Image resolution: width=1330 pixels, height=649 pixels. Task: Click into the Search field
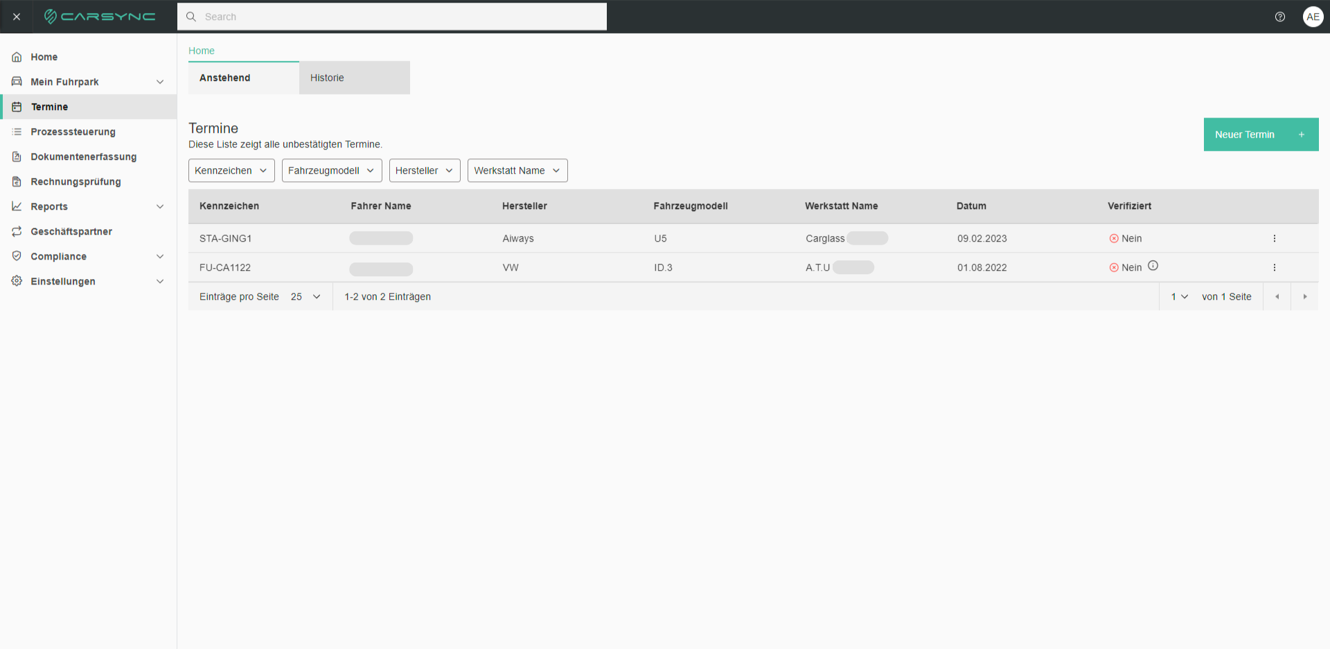click(x=392, y=17)
